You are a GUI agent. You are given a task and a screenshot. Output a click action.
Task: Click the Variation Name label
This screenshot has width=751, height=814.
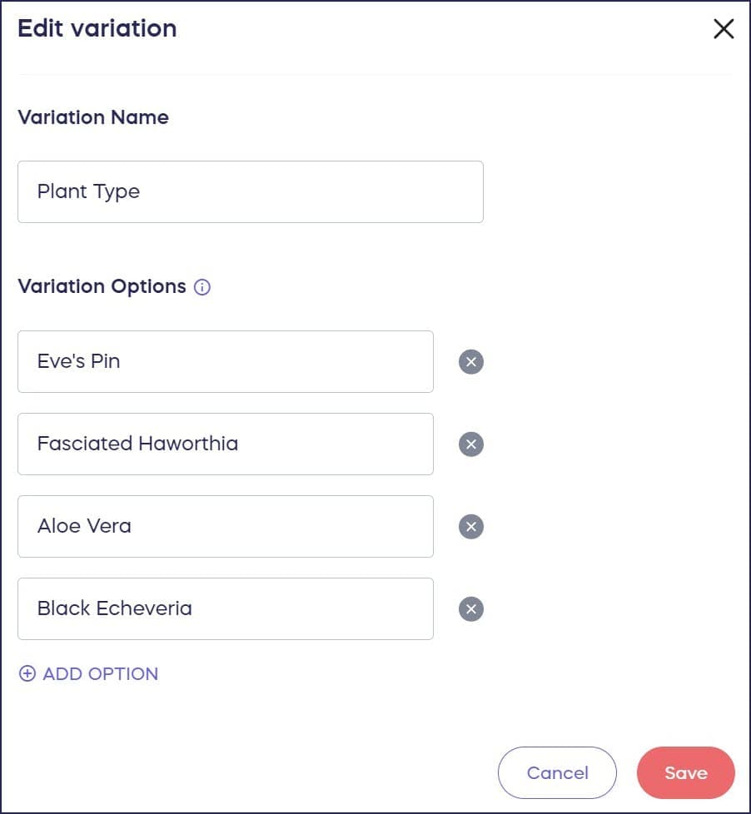(x=93, y=117)
